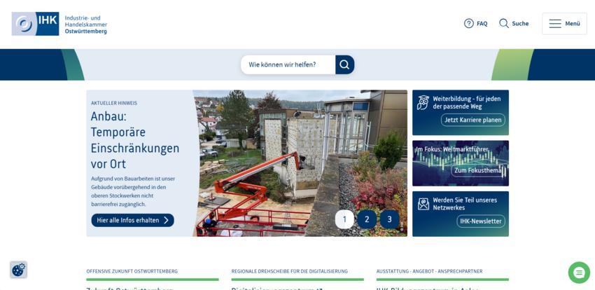Open the FAQ question mark icon
This screenshot has width=595, height=290.
[x=469, y=23]
